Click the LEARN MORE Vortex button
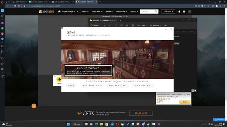Image resolution: width=227 pixels, height=127 pixels. click(141, 113)
